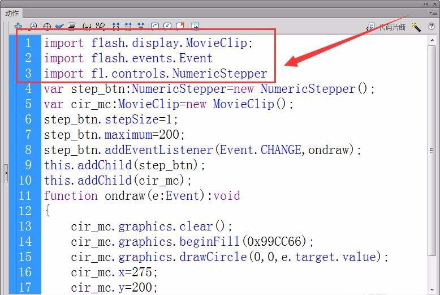Click 'this.addChild(cir_mc);' line
Screen dimensions: 440x295
pos(118,180)
